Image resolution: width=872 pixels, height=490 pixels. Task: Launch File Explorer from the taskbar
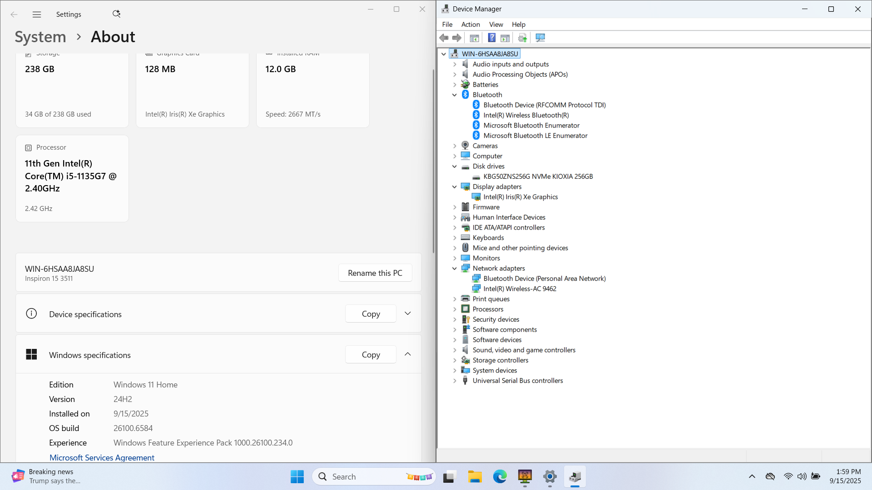(475, 476)
